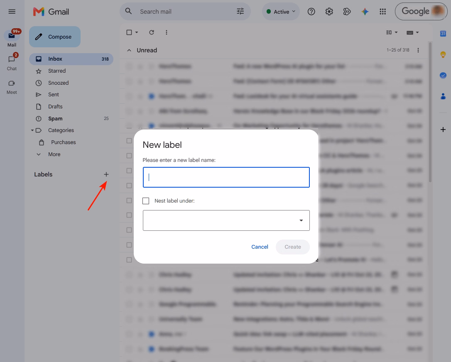
Task: Open the Drafts folder
Action: coord(71,107)
